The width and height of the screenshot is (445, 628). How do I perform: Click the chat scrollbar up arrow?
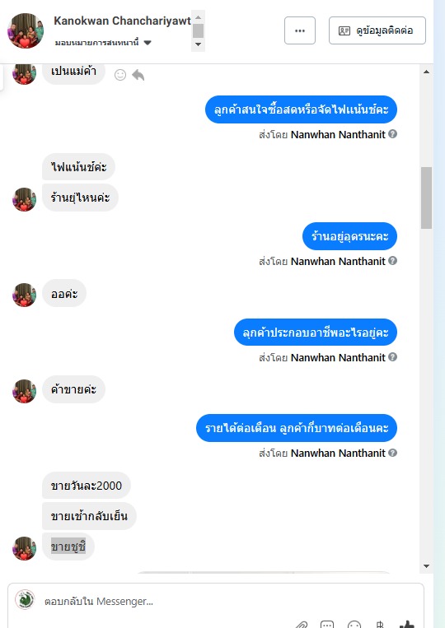(426, 72)
